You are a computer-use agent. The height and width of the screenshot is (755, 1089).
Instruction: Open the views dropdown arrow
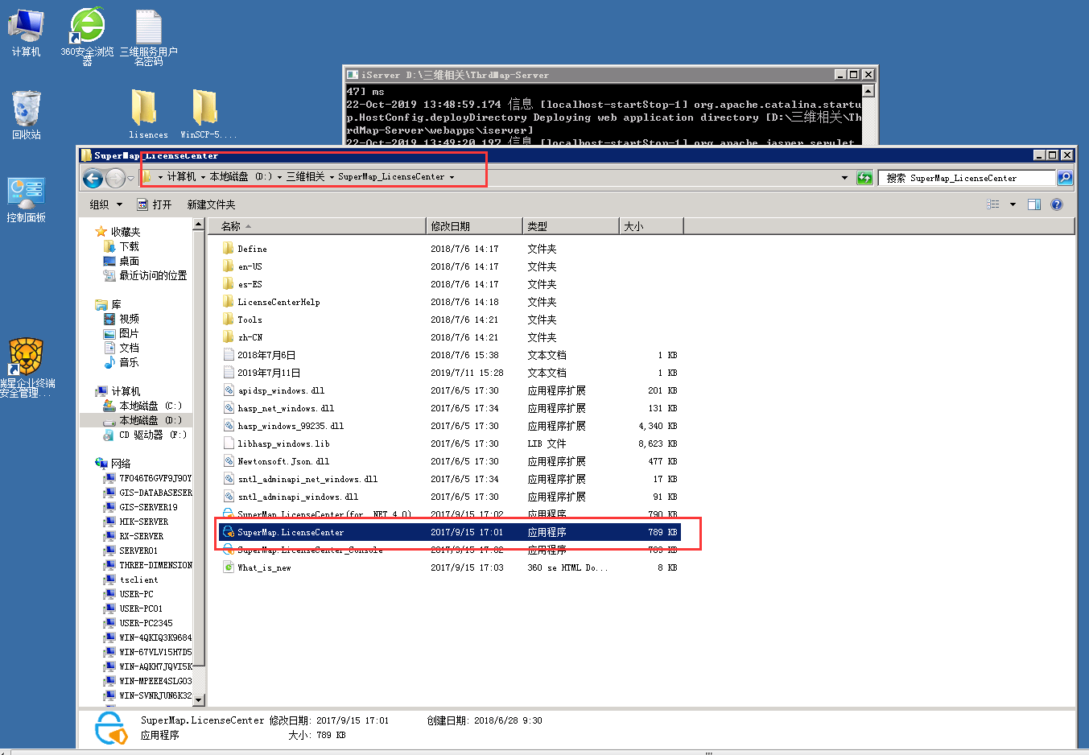coord(1013,204)
